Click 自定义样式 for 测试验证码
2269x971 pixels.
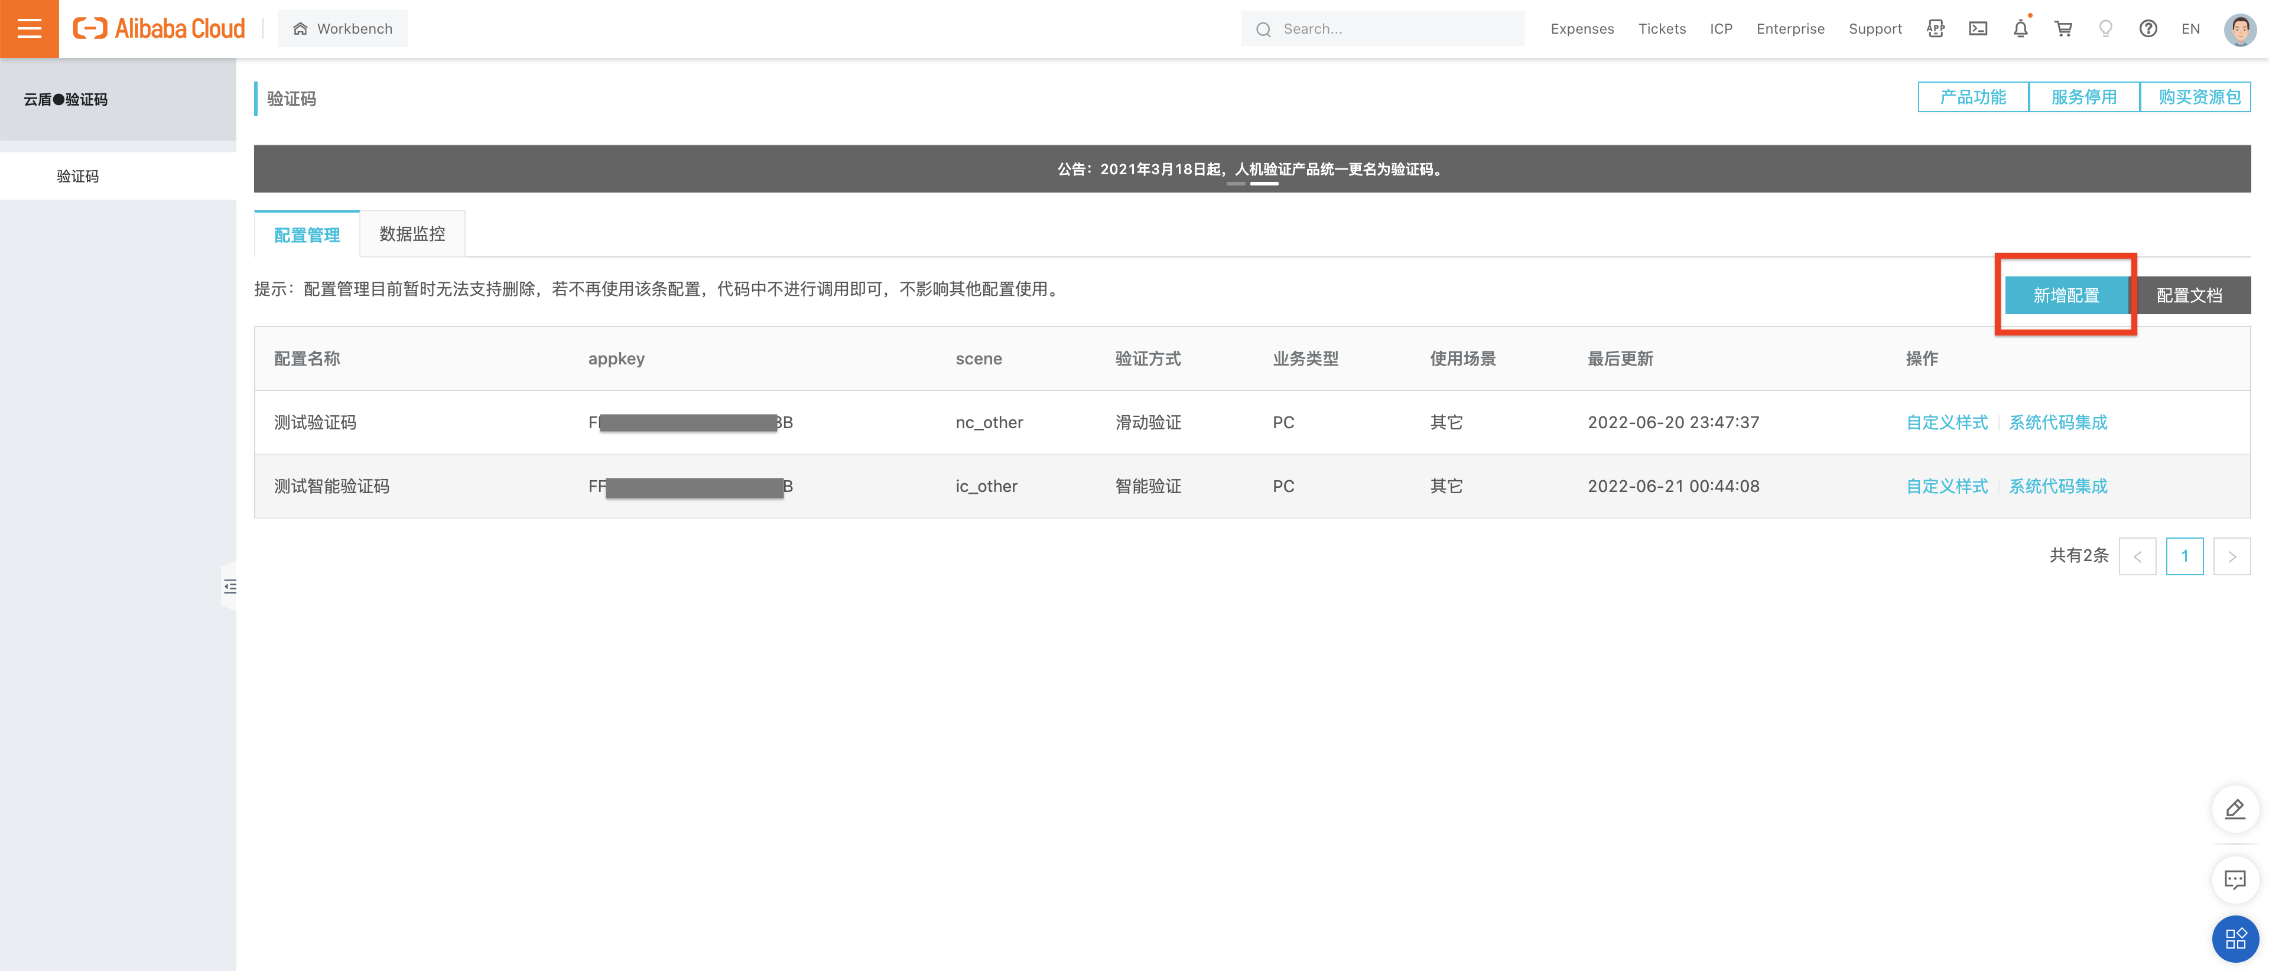[1946, 422]
